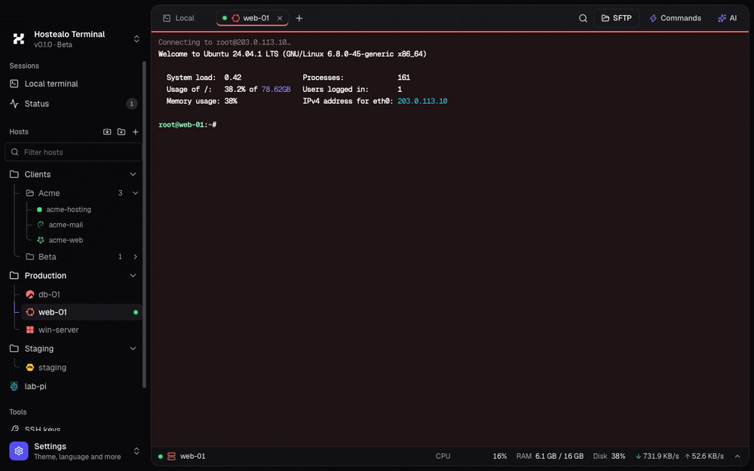This screenshot has height=471, width=754.
Task: Click the Hostealo Terminal logo icon
Action: pos(19,39)
